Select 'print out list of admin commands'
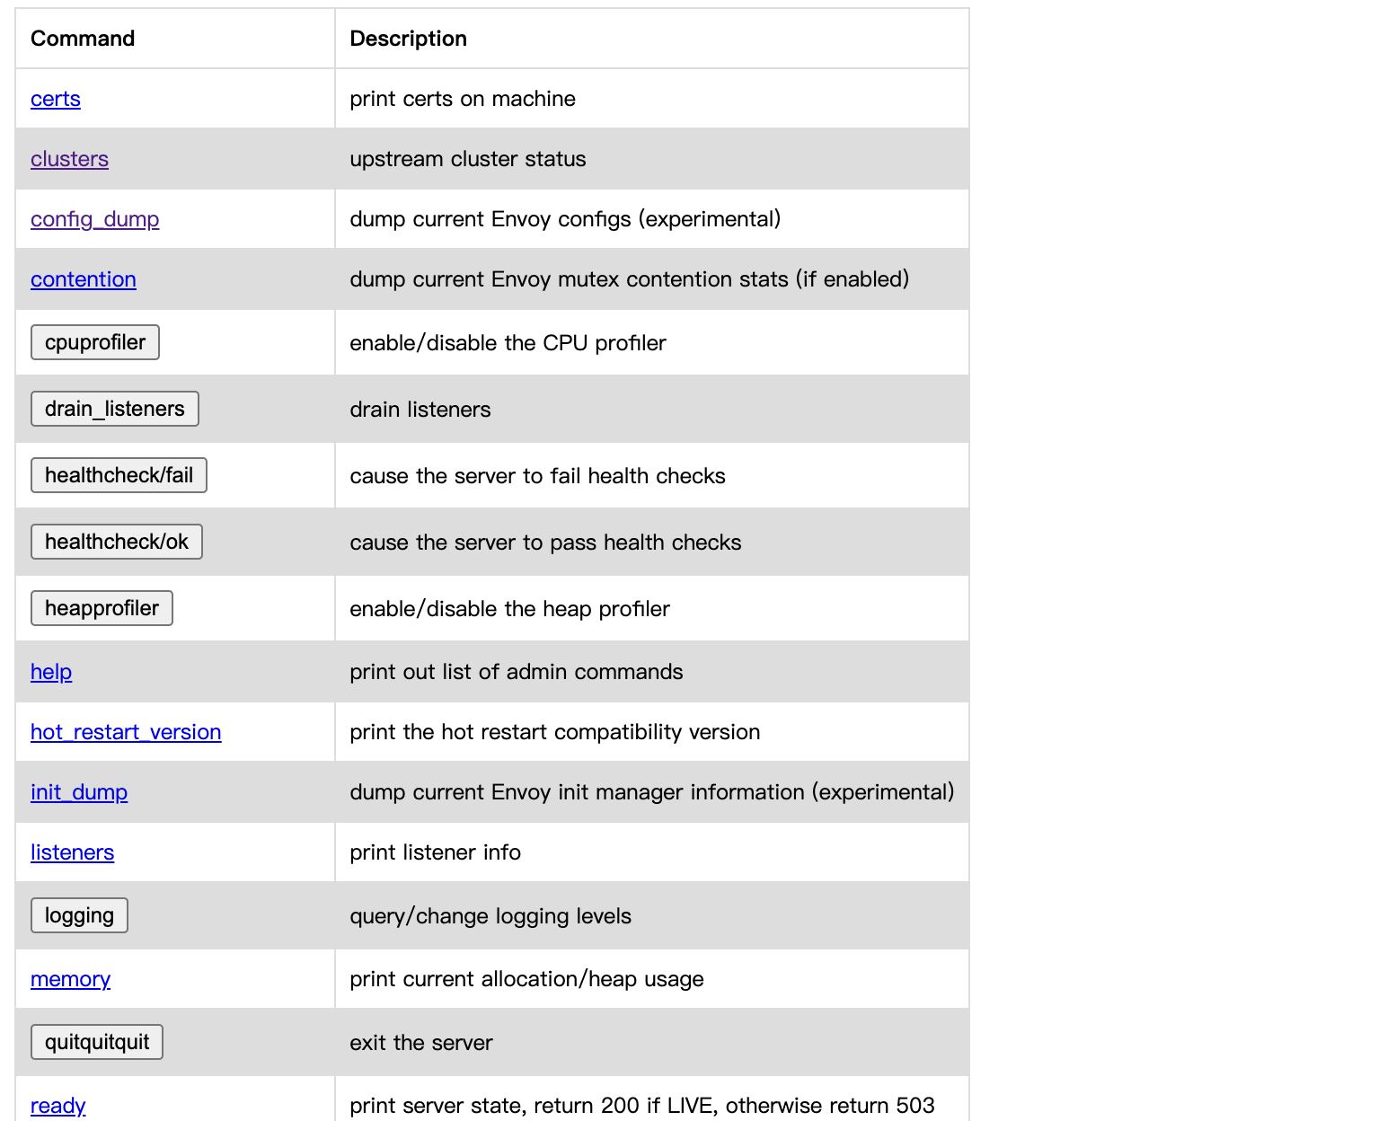 point(517,672)
